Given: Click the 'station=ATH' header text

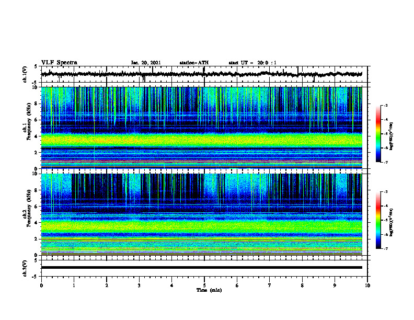Looking at the screenshot, I should 194,63.
